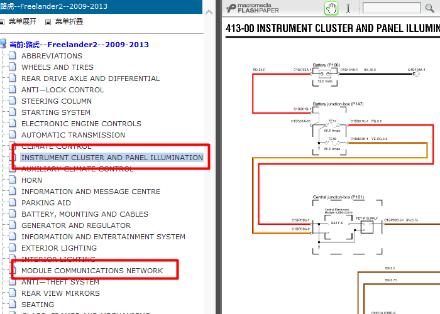
Task: Click the page icon beside REAR DRIVE AXLE
Action: pos(13,78)
